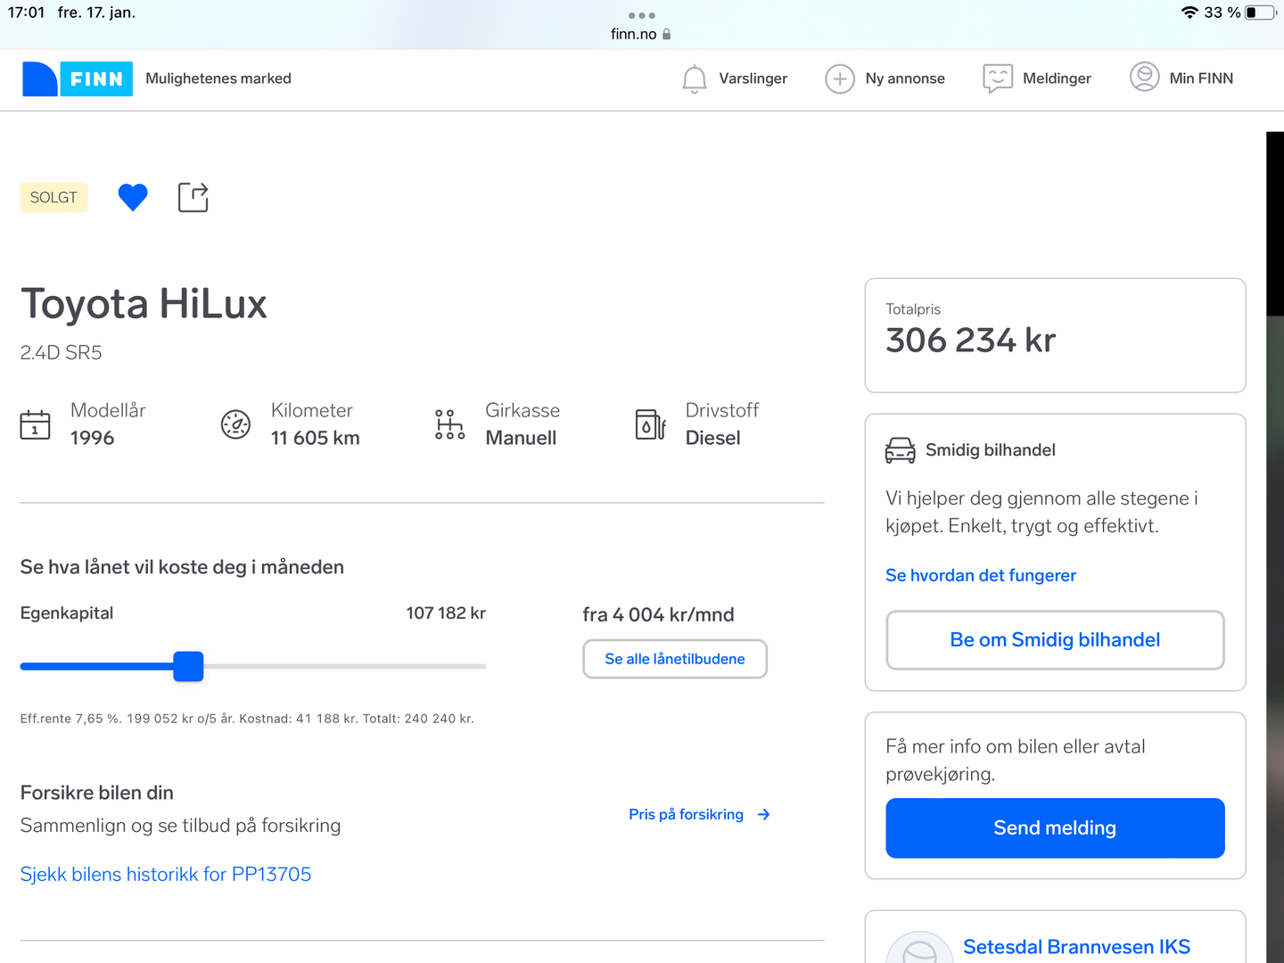
Task: Click the Se hva lånet vil koste heading
Action: click(182, 567)
